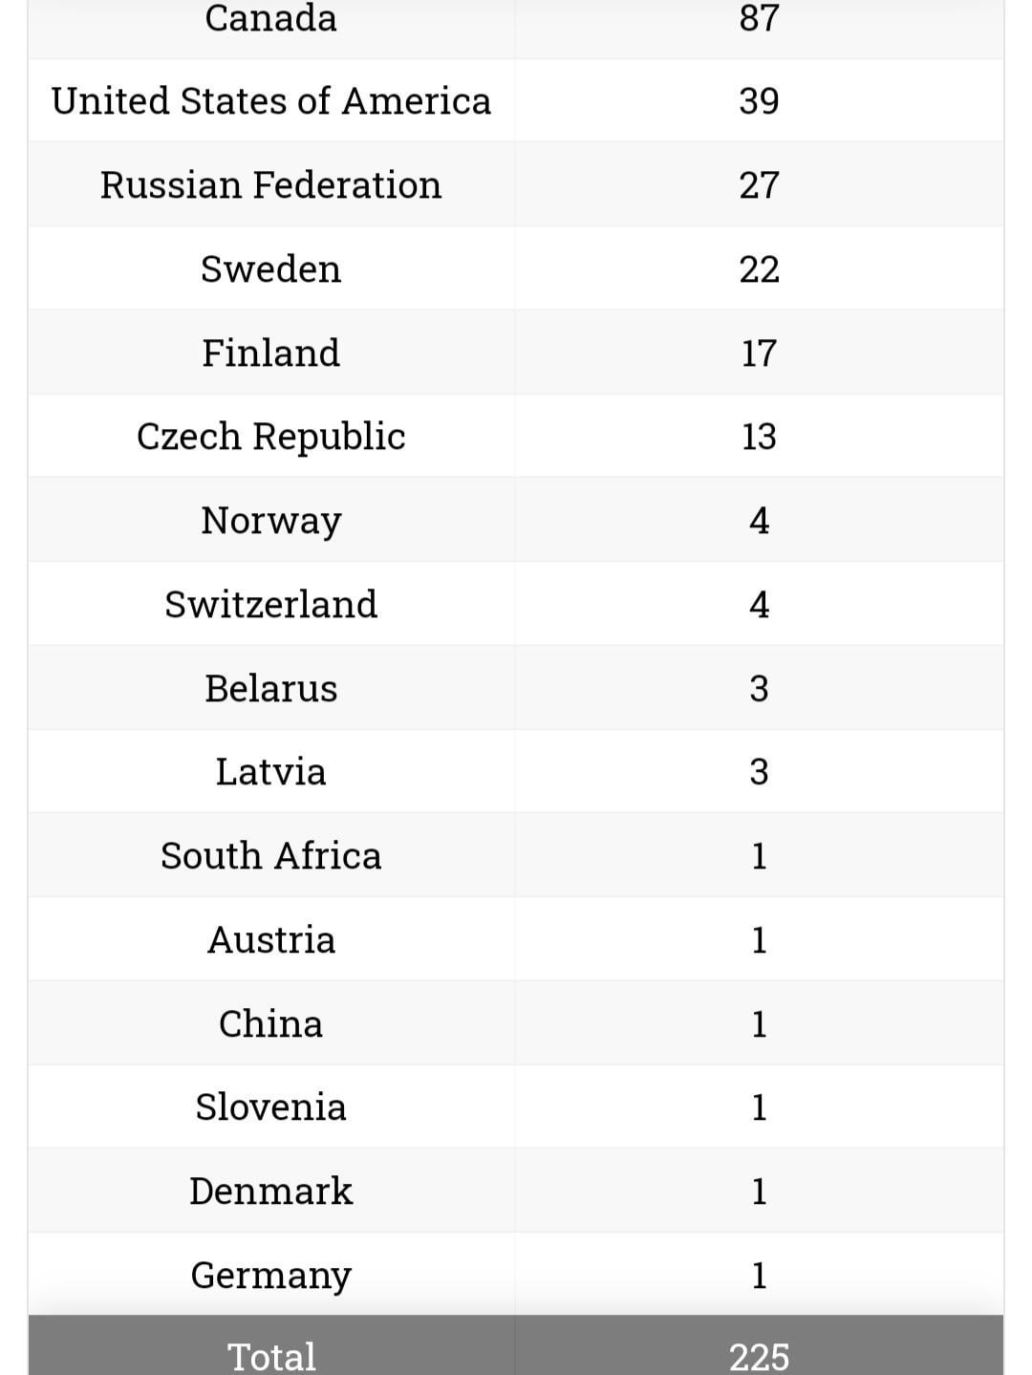Select the total value 225
This screenshot has width=1032, height=1375.
(x=759, y=1356)
